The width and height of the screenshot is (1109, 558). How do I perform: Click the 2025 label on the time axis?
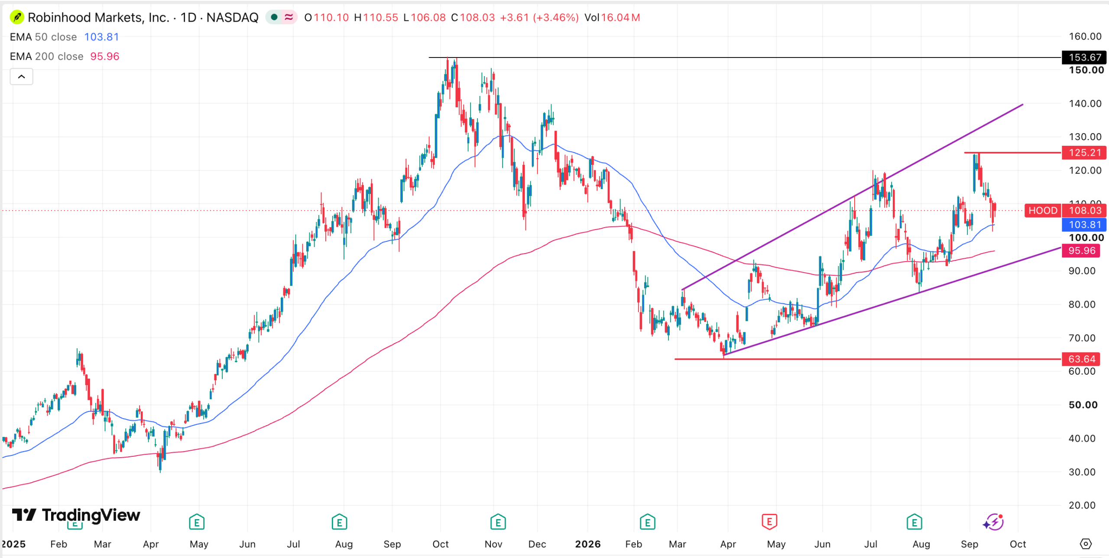point(13,544)
